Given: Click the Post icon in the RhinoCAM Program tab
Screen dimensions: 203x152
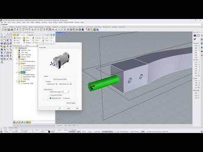Looking at the screenshot, I should pos(15,40).
